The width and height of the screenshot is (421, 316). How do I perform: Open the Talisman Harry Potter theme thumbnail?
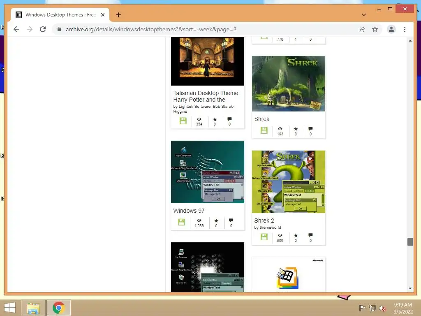pos(208,61)
